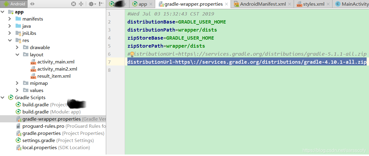Click the Scroll from Source target icon
Viewport: 369px width, 156px height.
[x=74, y=4]
